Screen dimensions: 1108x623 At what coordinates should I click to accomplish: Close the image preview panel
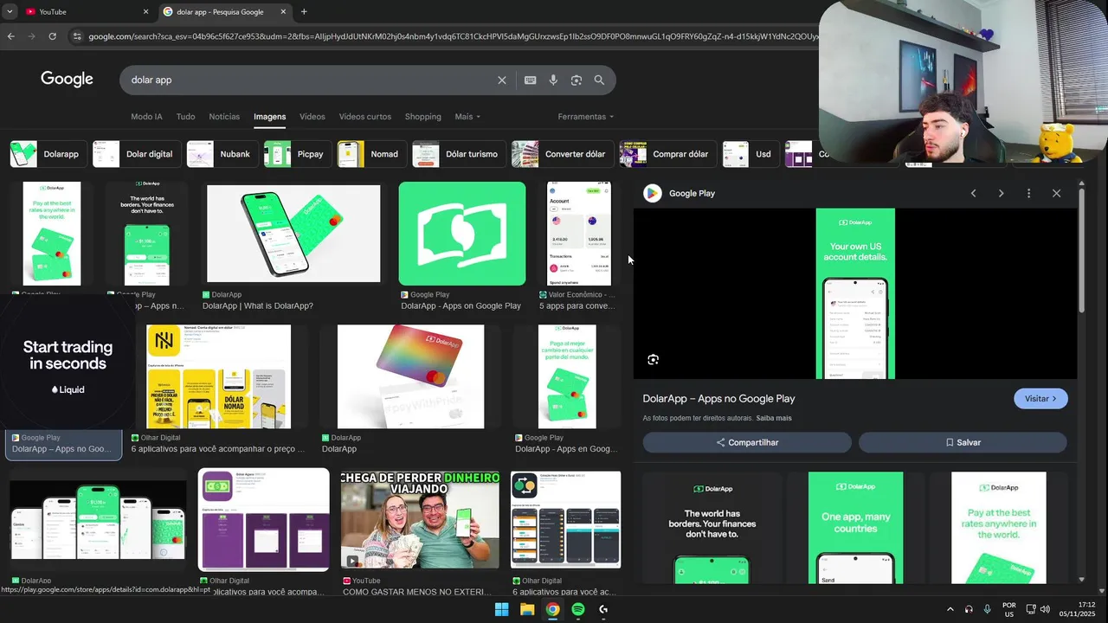click(1056, 193)
